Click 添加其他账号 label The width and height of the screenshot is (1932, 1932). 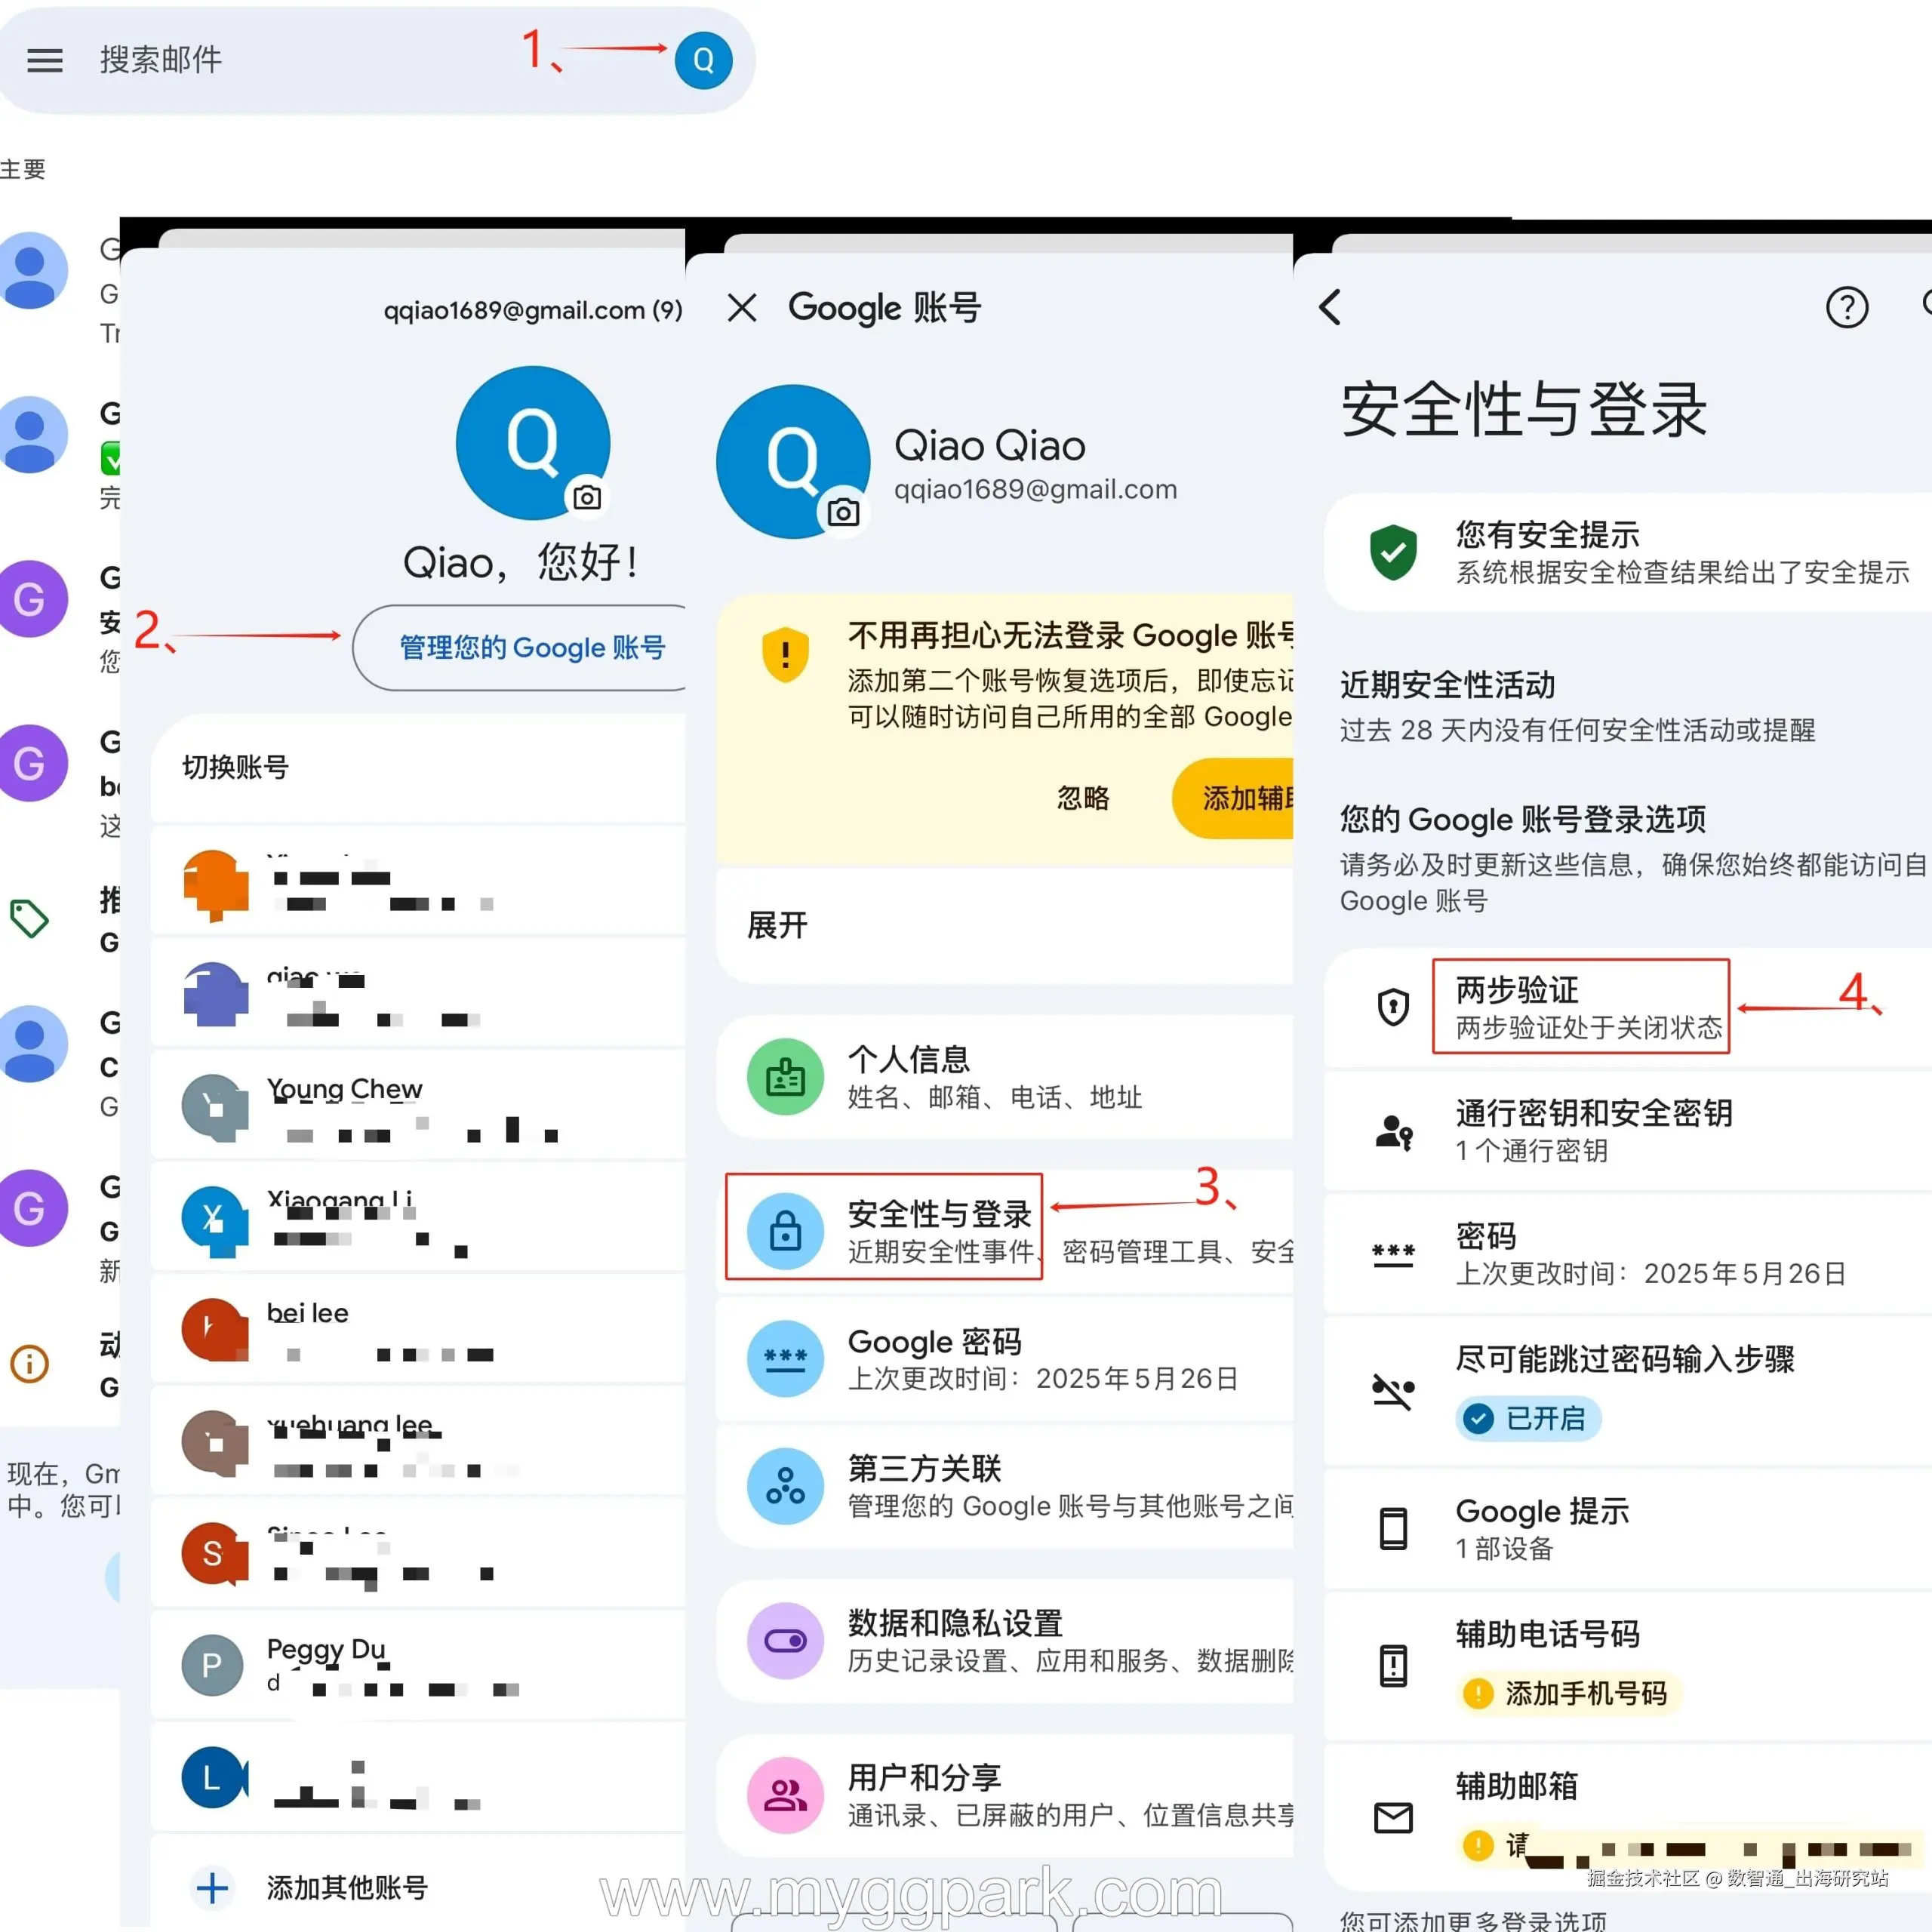(347, 1888)
